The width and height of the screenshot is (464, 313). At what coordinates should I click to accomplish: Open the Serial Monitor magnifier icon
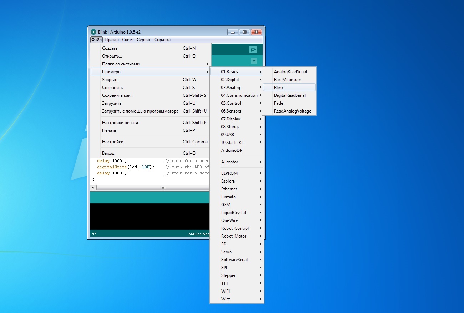[x=253, y=50]
